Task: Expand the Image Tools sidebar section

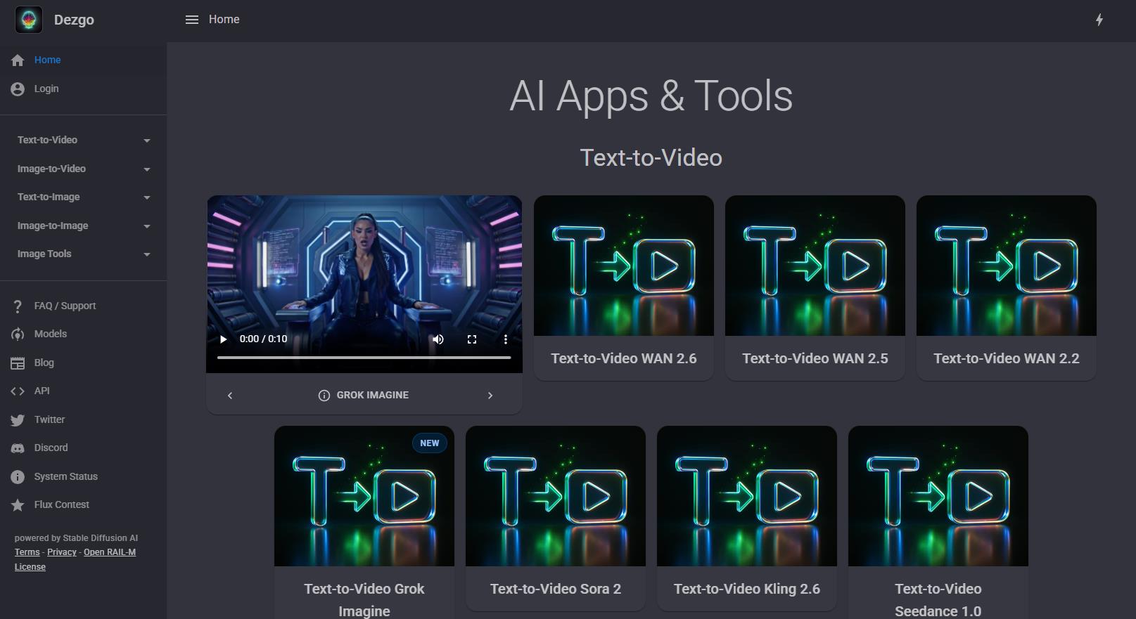Action: click(x=84, y=254)
